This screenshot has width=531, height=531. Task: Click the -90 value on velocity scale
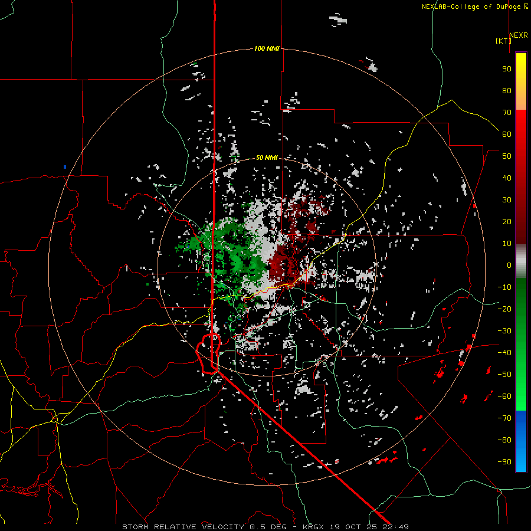504,462
